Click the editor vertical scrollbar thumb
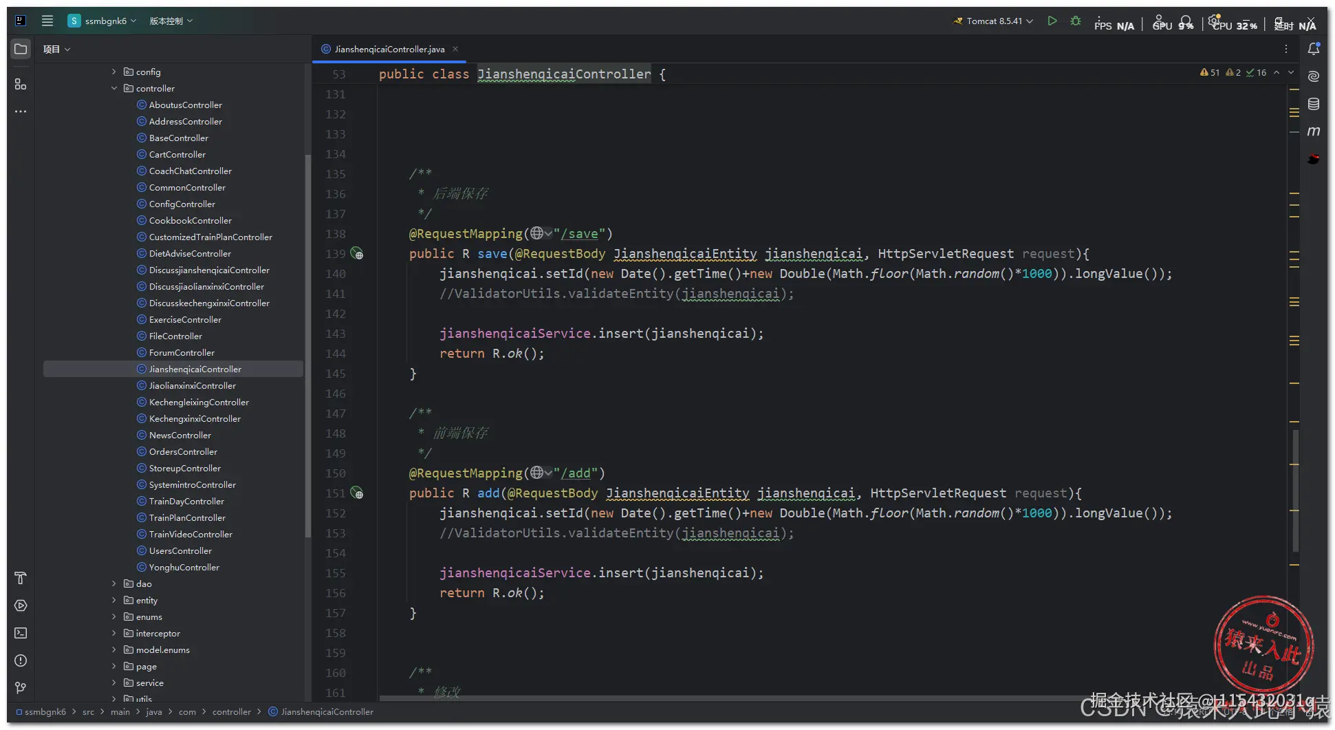1335x730 pixels. coord(1295,490)
